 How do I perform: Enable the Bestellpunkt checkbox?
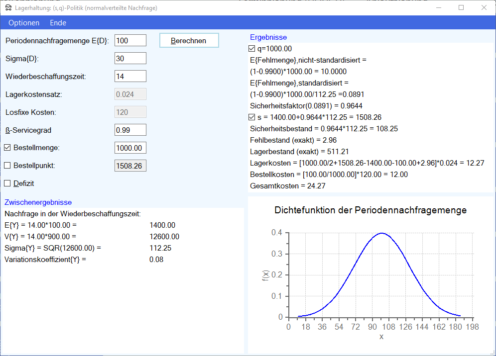pyautogui.click(x=7, y=166)
